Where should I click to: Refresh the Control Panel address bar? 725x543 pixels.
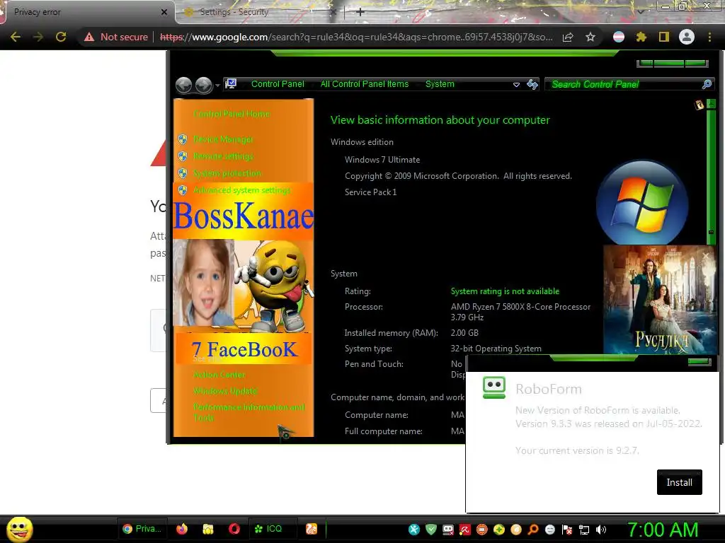pyautogui.click(x=532, y=84)
